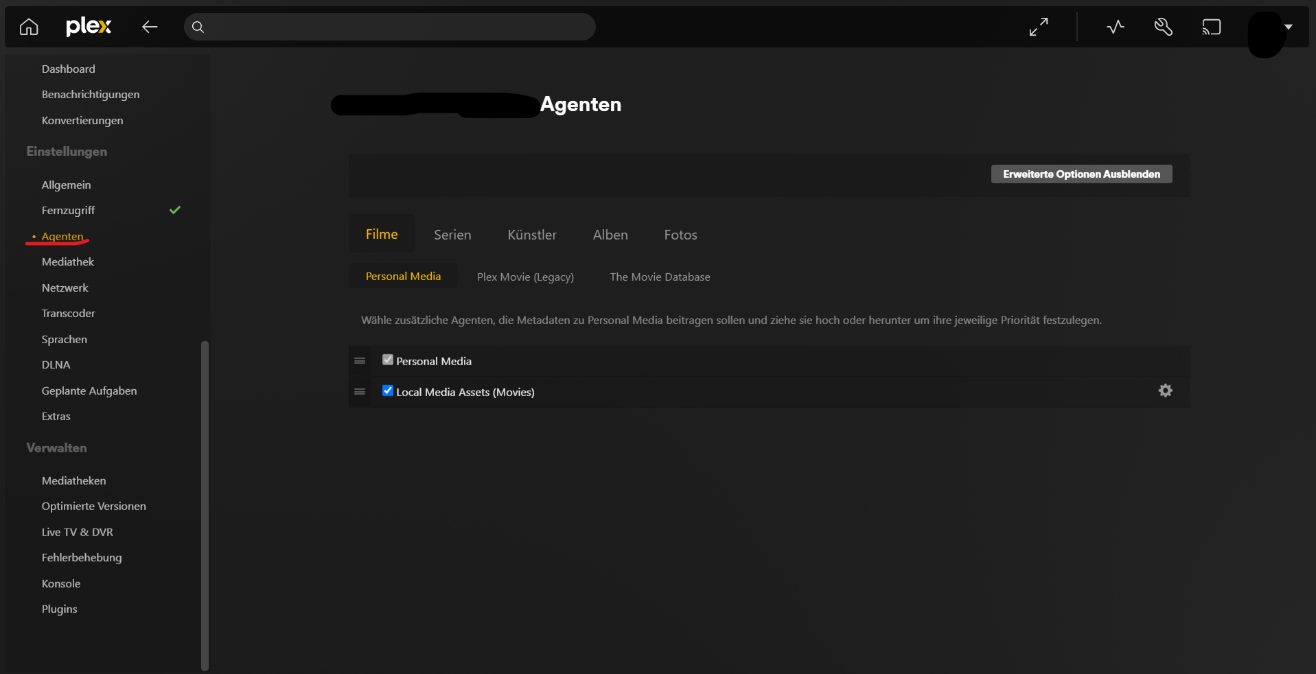The image size is (1316, 674).
Task: Open Optimierte Versionen
Action: pyautogui.click(x=93, y=506)
